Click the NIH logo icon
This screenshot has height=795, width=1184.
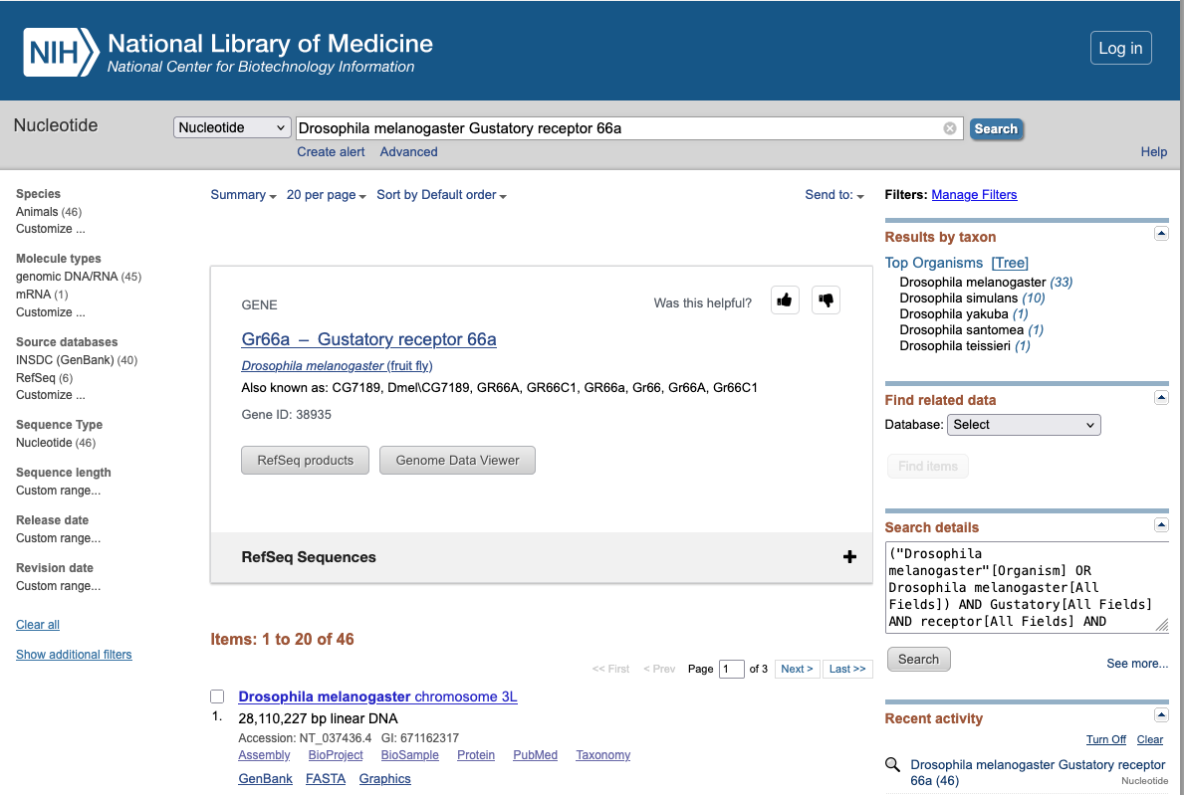tap(61, 52)
